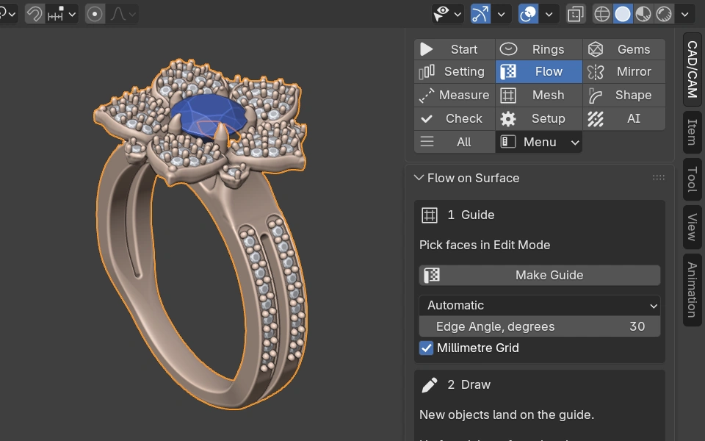Select the Setting tools button
Screen dimensions: 705x441
pyautogui.click(x=455, y=71)
